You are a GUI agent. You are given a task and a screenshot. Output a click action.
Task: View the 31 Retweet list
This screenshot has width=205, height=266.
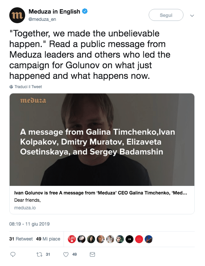(x=21, y=239)
